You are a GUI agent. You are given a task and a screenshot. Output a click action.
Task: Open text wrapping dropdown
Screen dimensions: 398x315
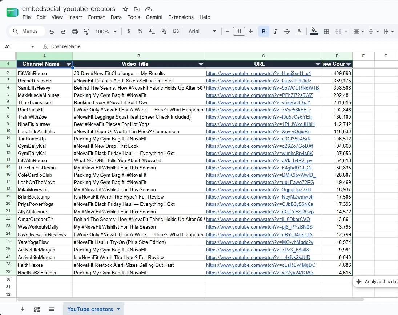pos(388,32)
